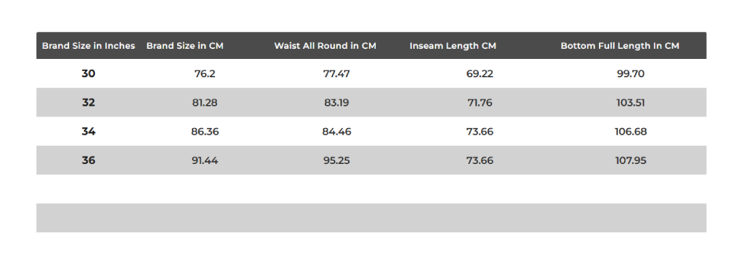Click the 83.19 waist measurement
The image size is (742, 271).
tap(336, 103)
